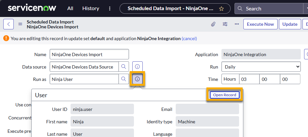This screenshot has width=308, height=137.
Task: Click the Email field in User popup
Action: (x=207, y=109)
